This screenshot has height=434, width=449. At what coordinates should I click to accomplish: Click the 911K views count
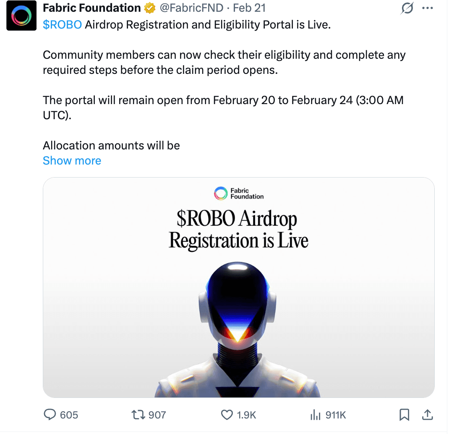pos(336,415)
